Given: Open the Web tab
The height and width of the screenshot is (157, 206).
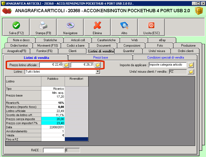Looking at the screenshot, I should pyautogui.click(x=134, y=40).
